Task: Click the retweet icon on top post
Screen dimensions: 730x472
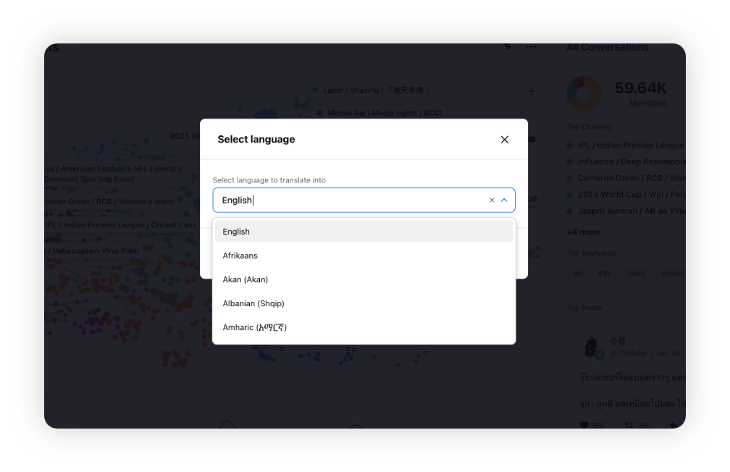Action: click(629, 425)
